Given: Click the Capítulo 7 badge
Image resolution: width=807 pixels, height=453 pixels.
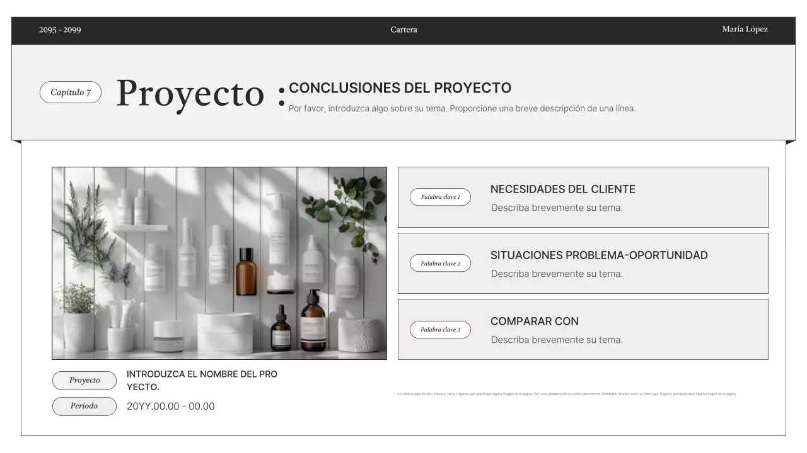Looking at the screenshot, I should 71,92.
